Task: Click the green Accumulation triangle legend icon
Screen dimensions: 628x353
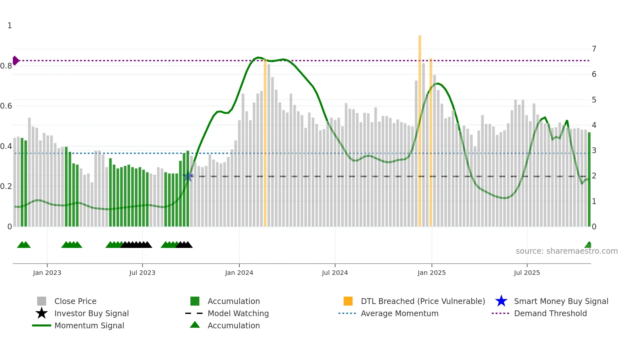Action: point(195,325)
